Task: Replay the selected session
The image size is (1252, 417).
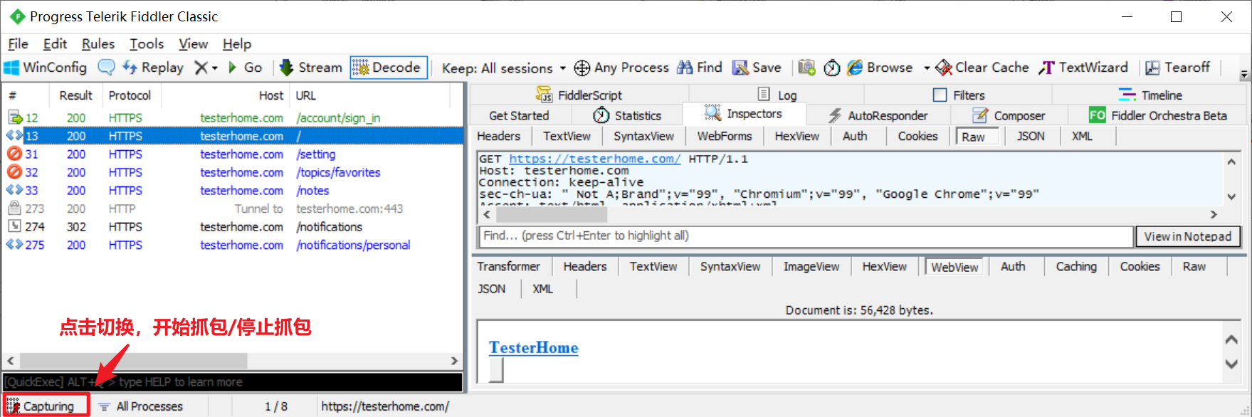Action: tap(153, 68)
